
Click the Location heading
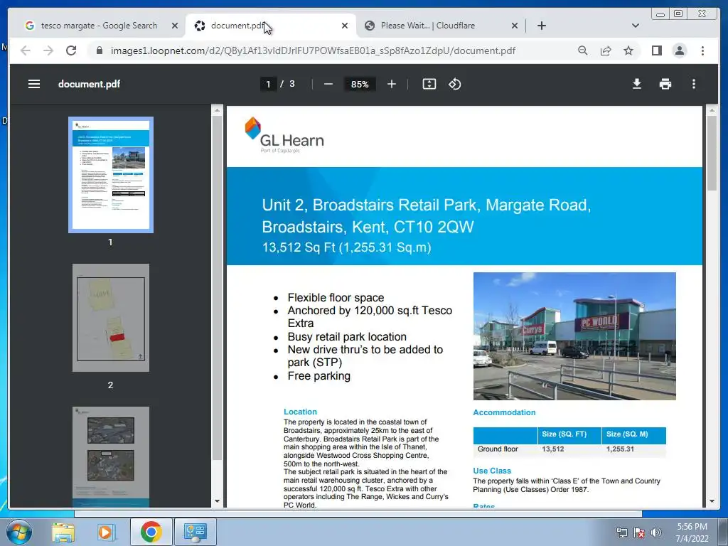click(300, 412)
